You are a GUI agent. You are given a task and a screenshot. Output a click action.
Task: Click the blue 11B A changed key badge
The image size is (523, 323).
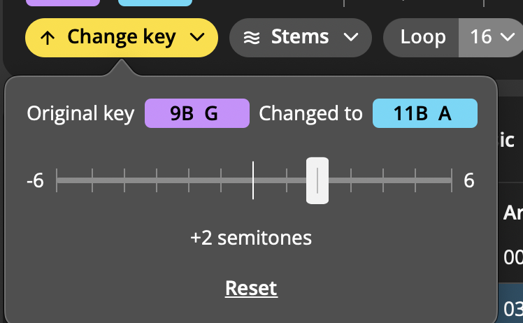click(x=424, y=113)
